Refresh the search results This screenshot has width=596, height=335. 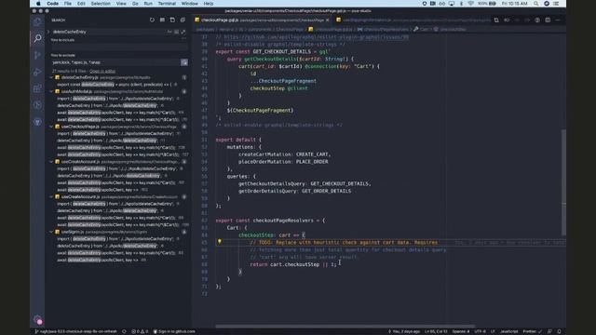(x=152, y=20)
